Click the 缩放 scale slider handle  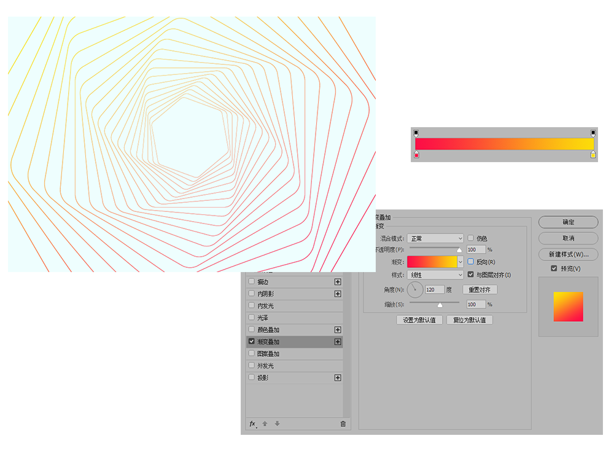click(440, 305)
